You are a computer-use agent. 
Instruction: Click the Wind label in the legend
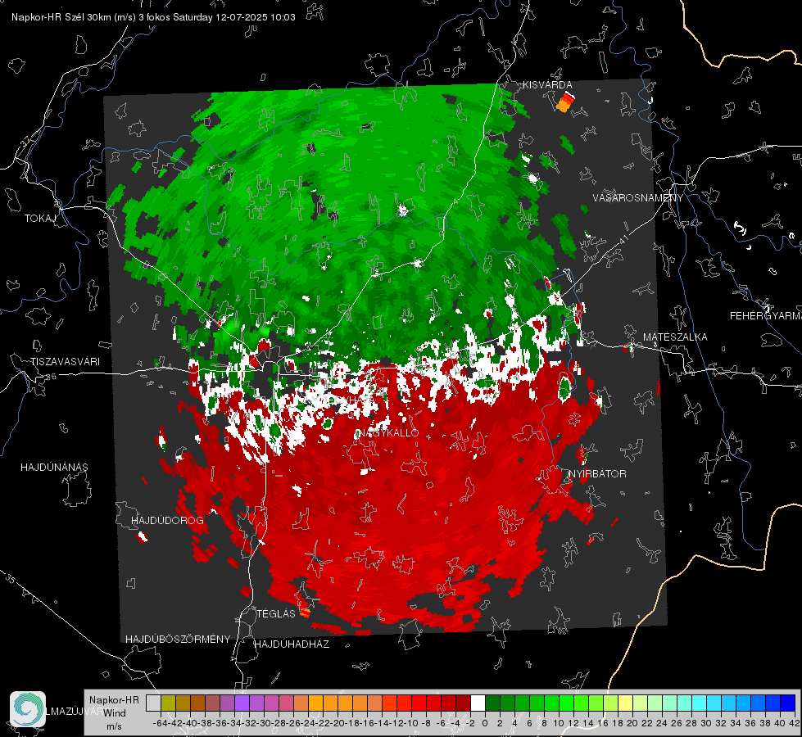click(x=115, y=713)
